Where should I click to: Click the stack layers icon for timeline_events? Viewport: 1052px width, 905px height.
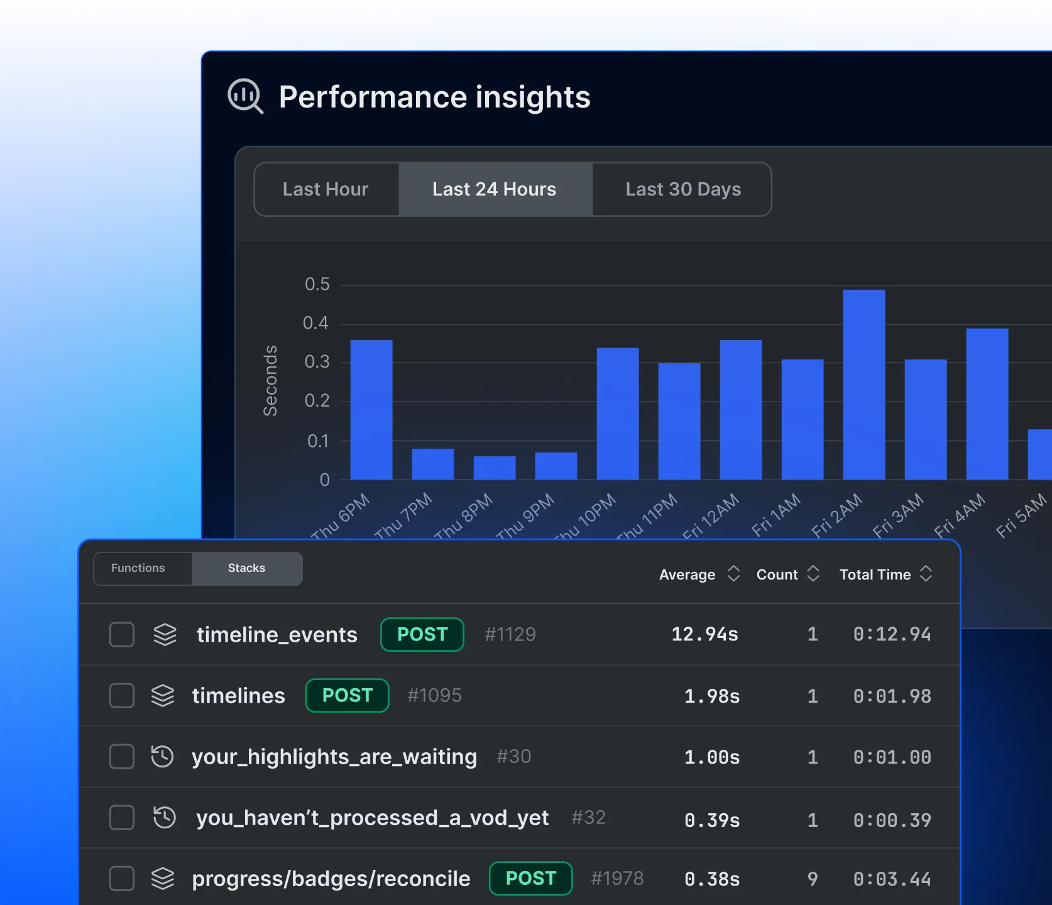point(165,635)
